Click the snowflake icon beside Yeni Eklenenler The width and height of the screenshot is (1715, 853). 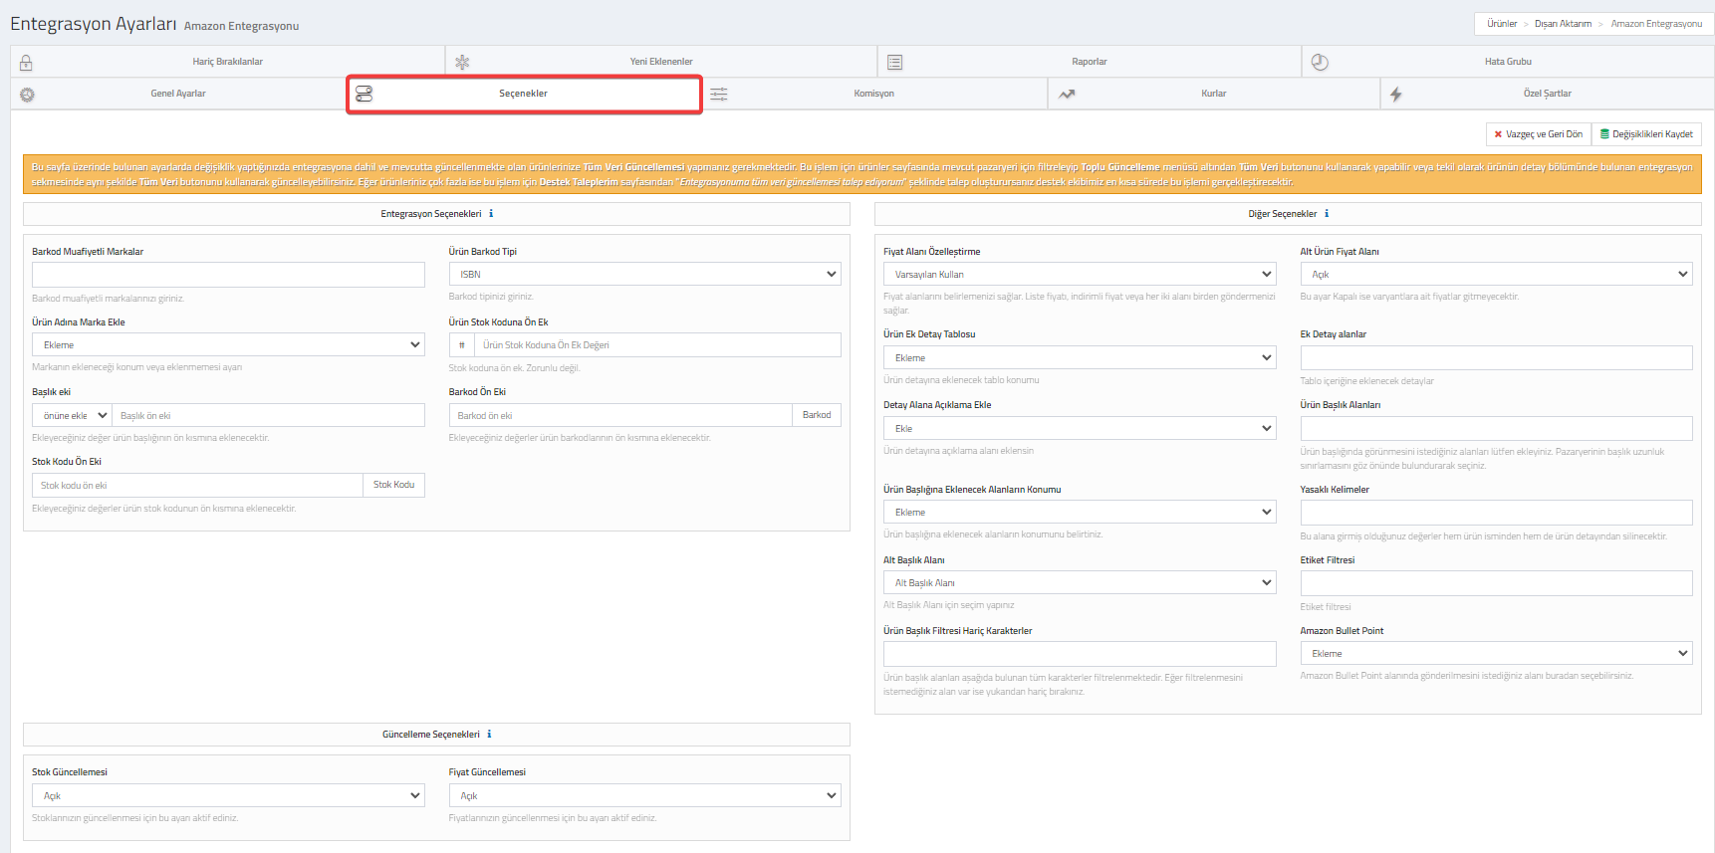(462, 62)
